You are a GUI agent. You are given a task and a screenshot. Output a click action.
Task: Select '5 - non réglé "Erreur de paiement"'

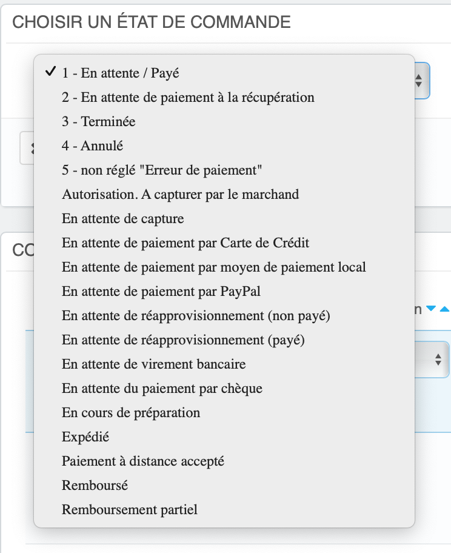pyautogui.click(x=224, y=170)
